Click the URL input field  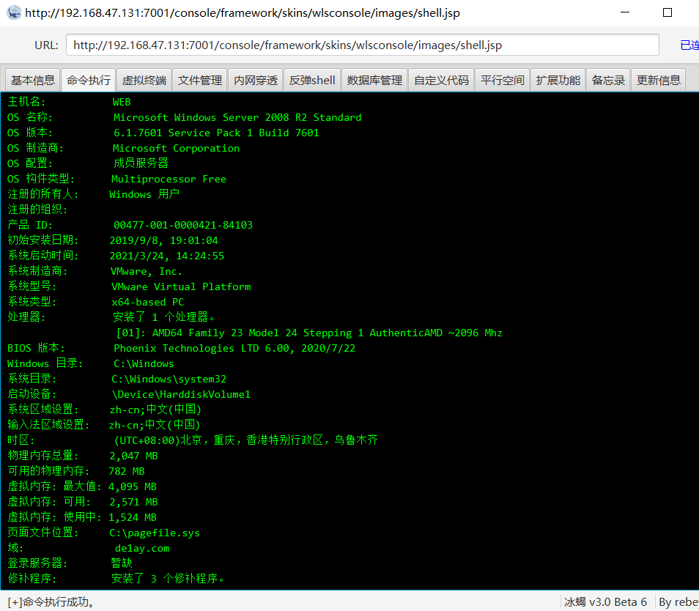click(x=363, y=45)
